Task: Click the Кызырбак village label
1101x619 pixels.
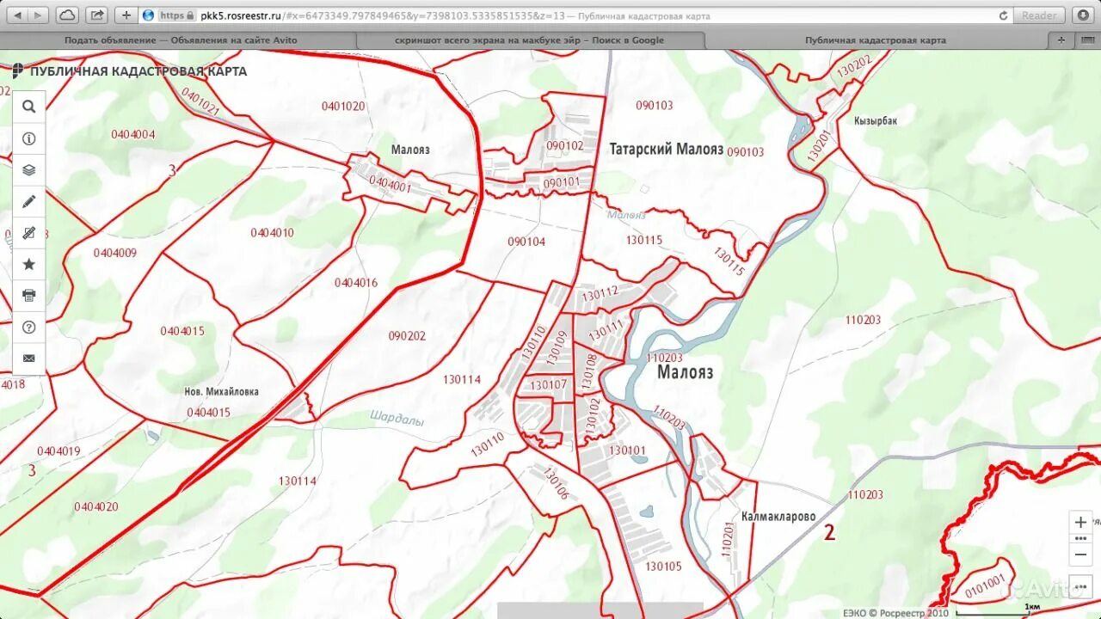Action: click(x=876, y=121)
